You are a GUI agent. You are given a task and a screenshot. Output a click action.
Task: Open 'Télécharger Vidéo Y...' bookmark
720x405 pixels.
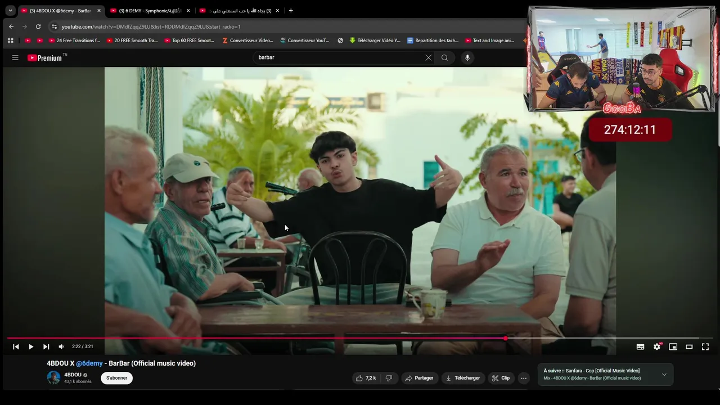375,40
